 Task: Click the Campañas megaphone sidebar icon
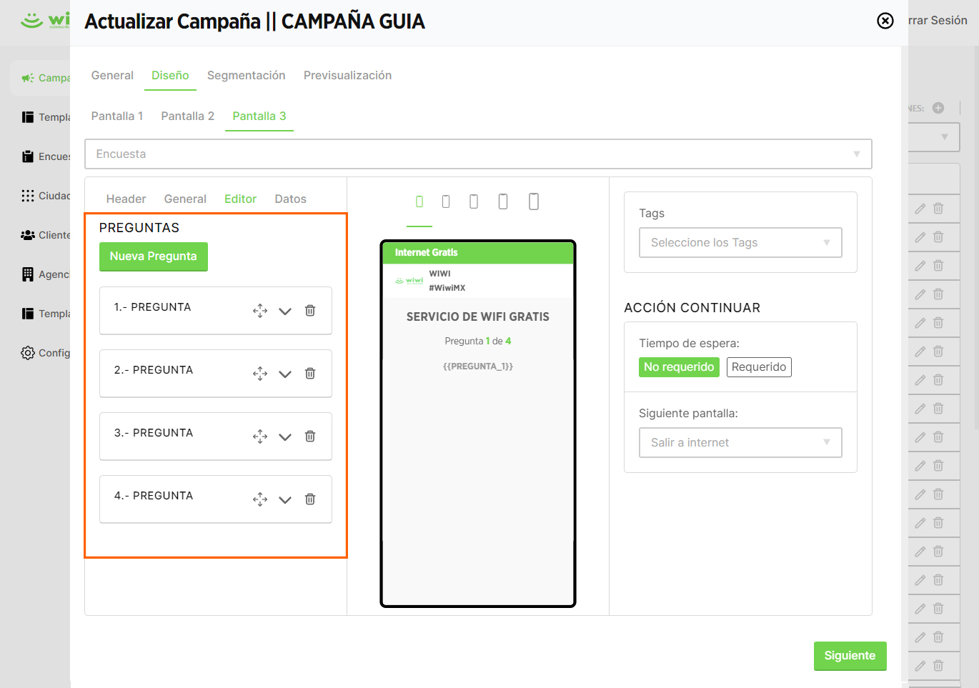[28, 78]
